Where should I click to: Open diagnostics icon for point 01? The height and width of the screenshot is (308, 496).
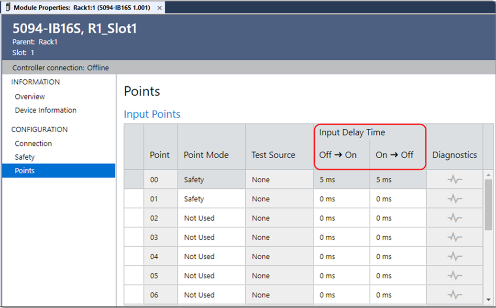click(454, 199)
